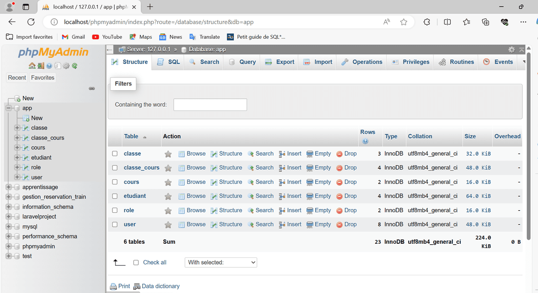
Task: Tick the Check all checkbox
Action: click(x=136, y=263)
